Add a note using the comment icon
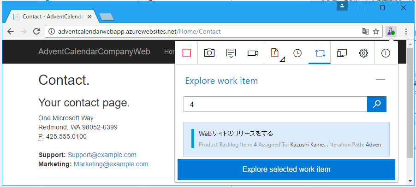Screen dimensions: 416x187 tap(231, 53)
